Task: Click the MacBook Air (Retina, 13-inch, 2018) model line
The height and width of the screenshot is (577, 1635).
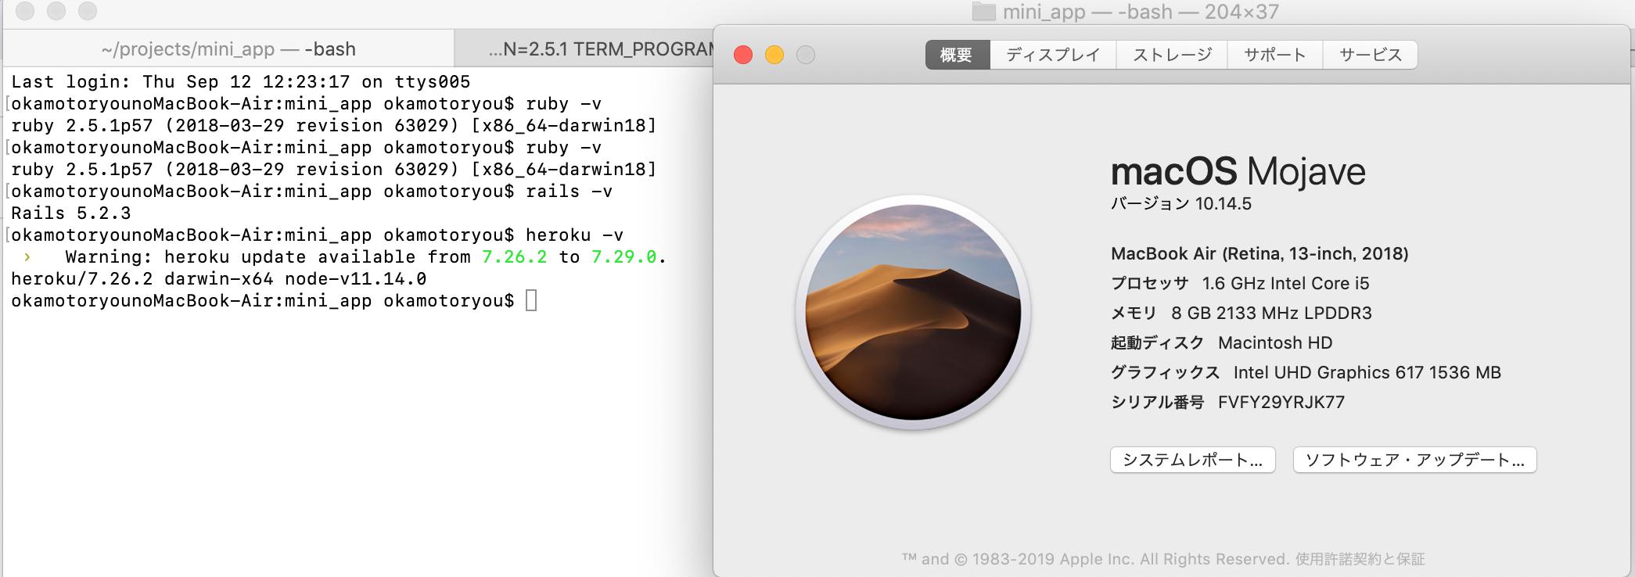Action: pos(1259,254)
